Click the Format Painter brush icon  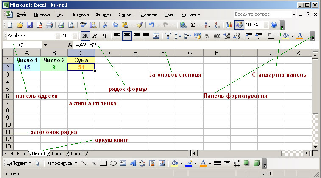[x=140, y=25]
